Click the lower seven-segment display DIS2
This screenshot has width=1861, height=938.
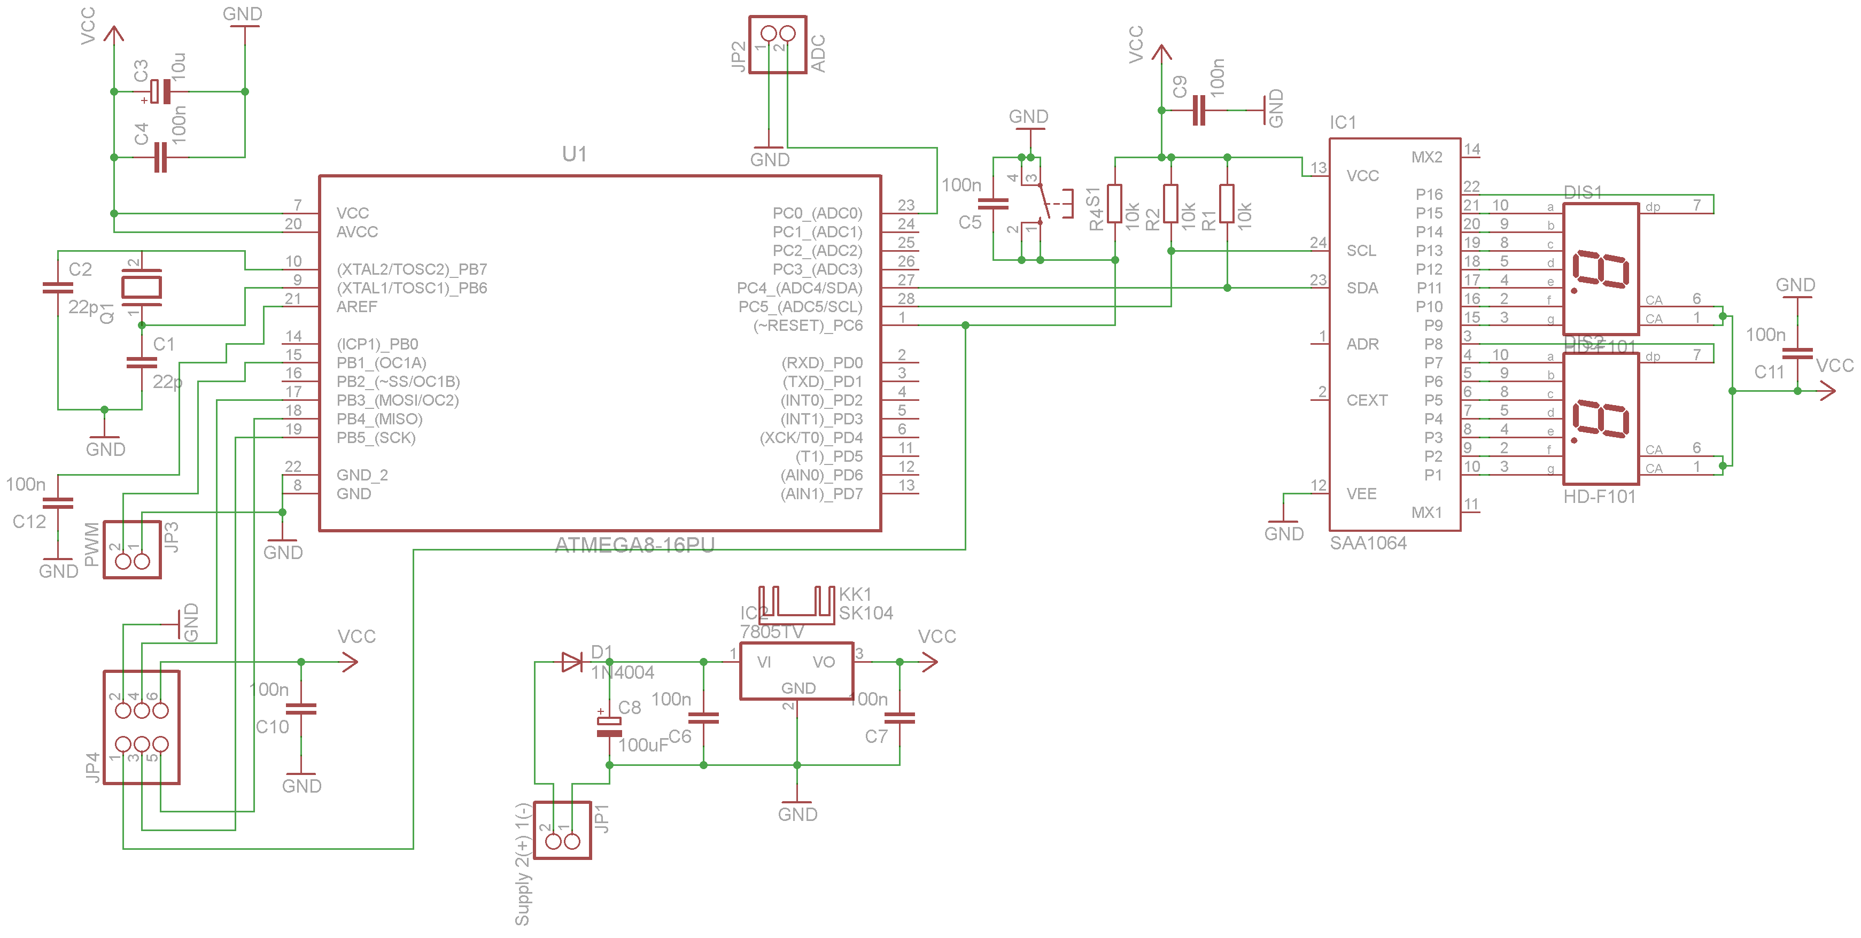click(1601, 418)
